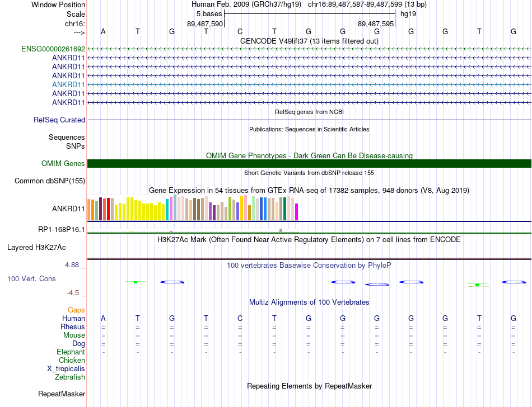Click the Scale label
The height and width of the screenshot is (407, 532).
[x=76, y=14]
